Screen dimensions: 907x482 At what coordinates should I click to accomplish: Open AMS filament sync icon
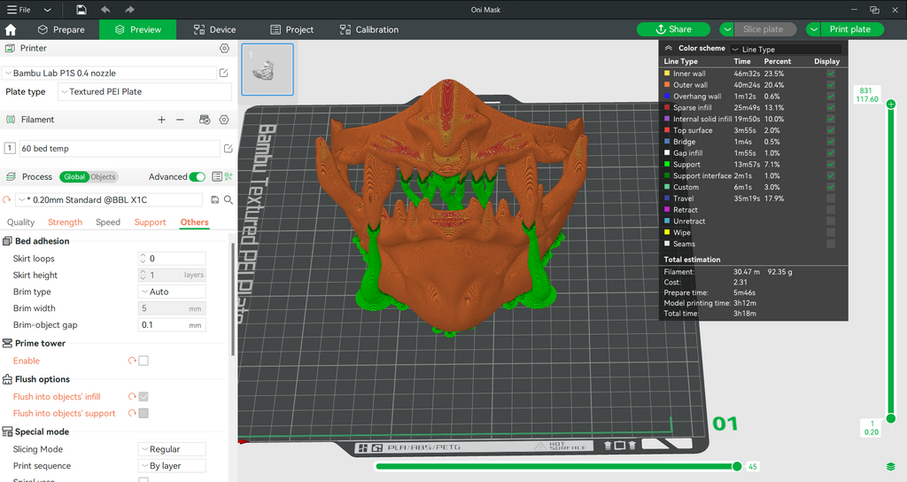tap(205, 120)
